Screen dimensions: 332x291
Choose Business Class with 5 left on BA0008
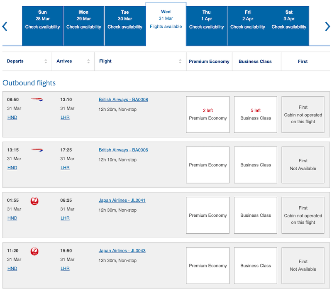(256, 115)
